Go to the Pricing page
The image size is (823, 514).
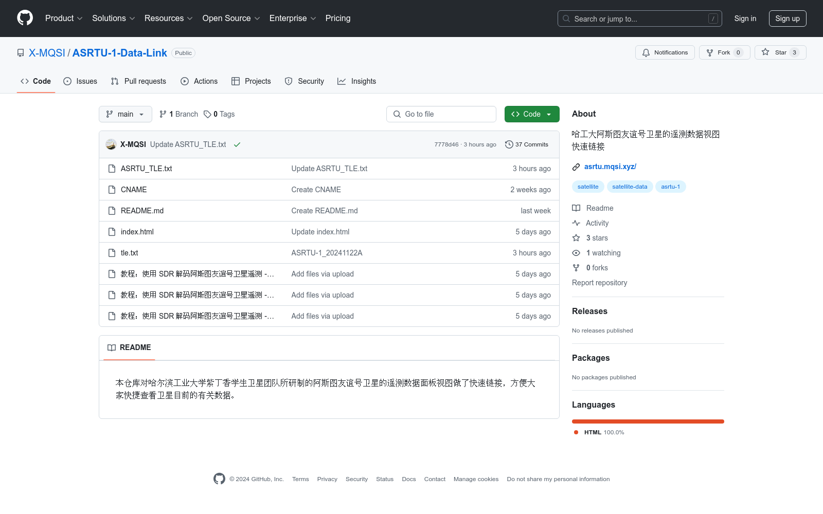pos(338,19)
